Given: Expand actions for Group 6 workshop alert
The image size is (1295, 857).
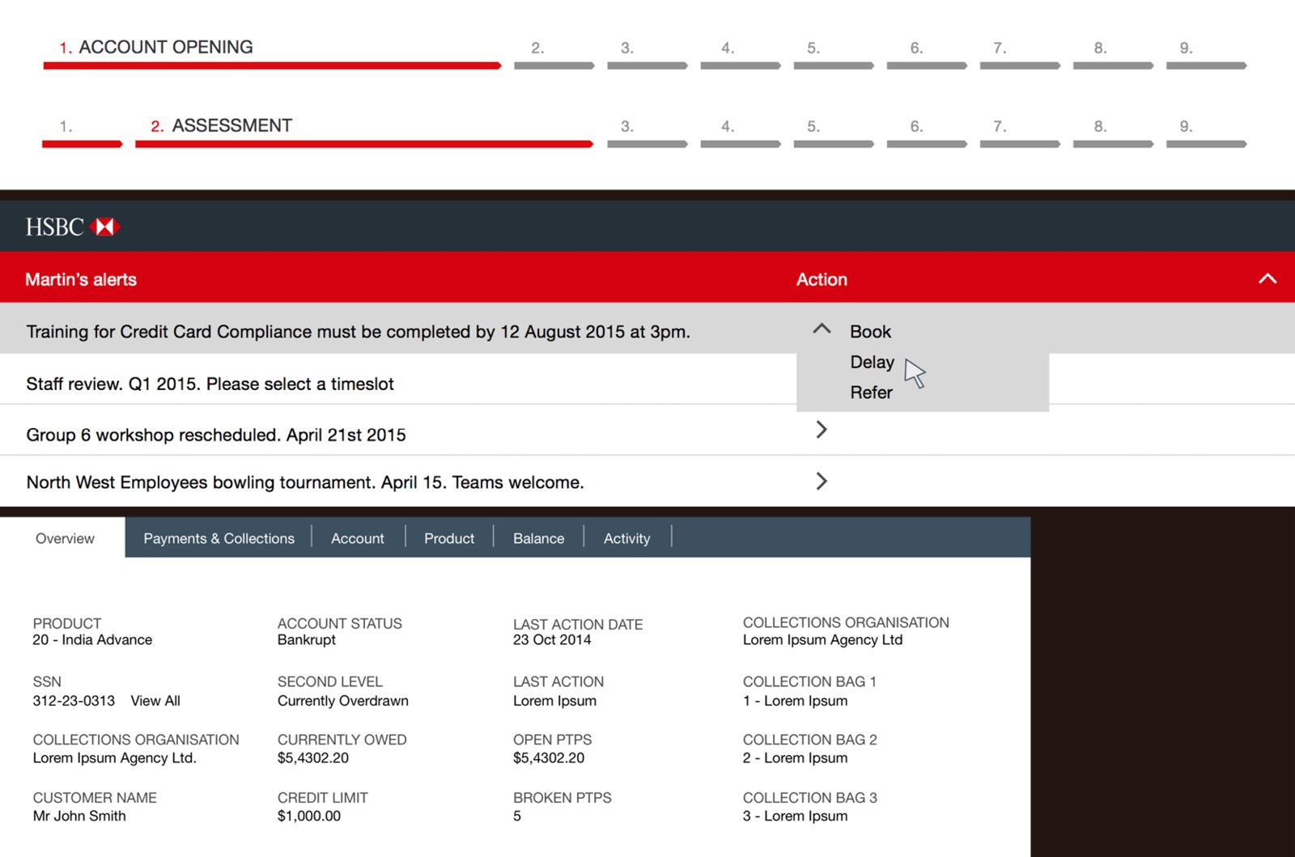Looking at the screenshot, I should click(x=822, y=429).
